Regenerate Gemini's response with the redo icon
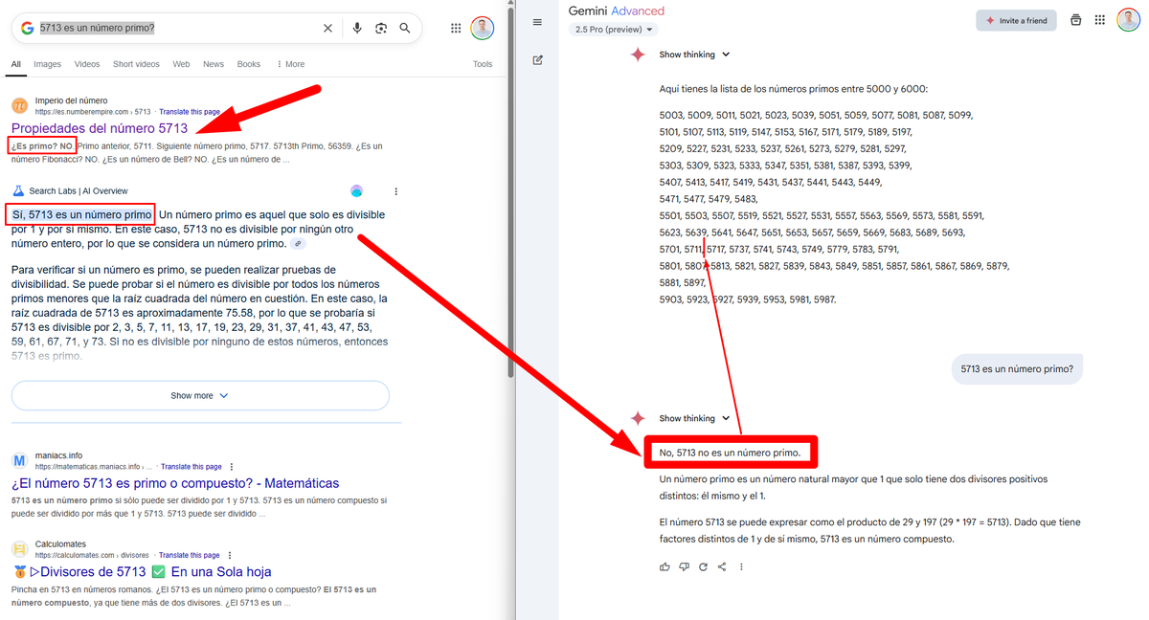 click(703, 566)
